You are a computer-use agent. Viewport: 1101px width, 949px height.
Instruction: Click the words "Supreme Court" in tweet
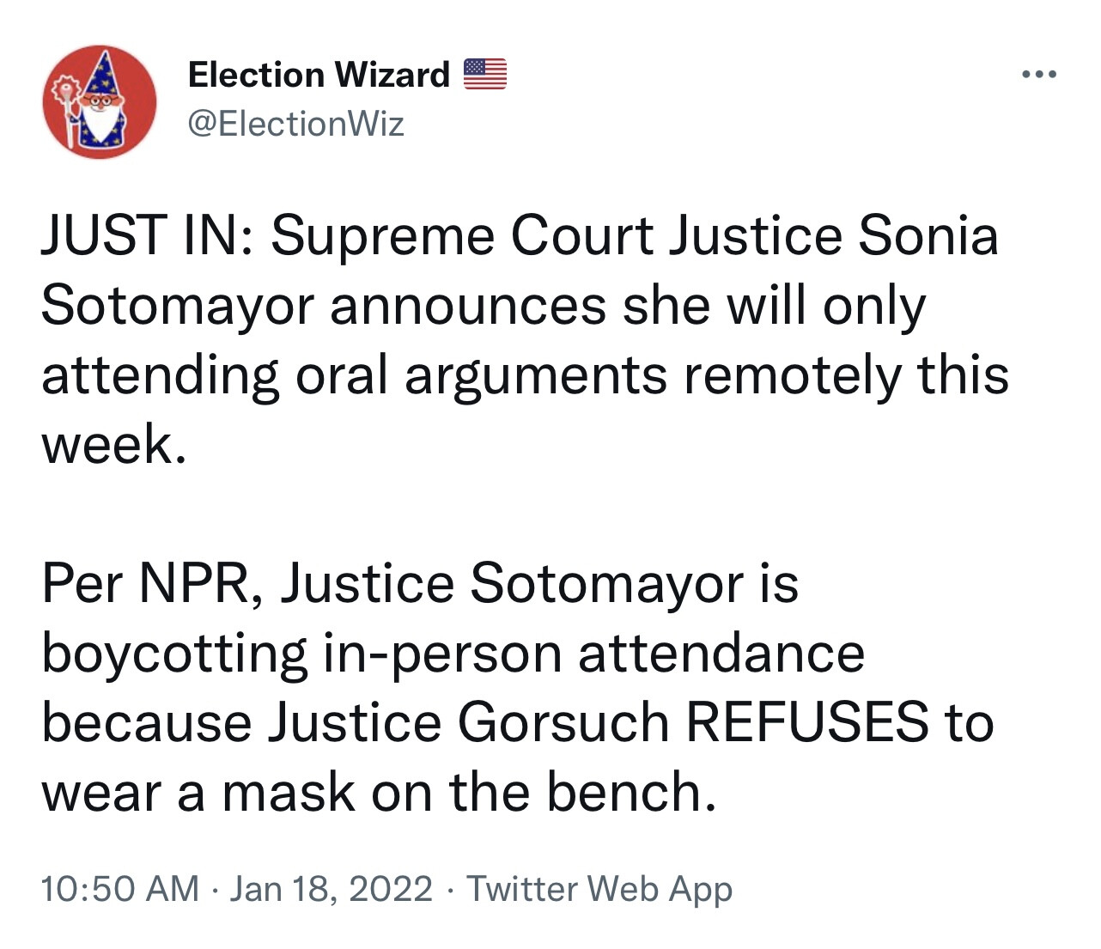[462, 236]
